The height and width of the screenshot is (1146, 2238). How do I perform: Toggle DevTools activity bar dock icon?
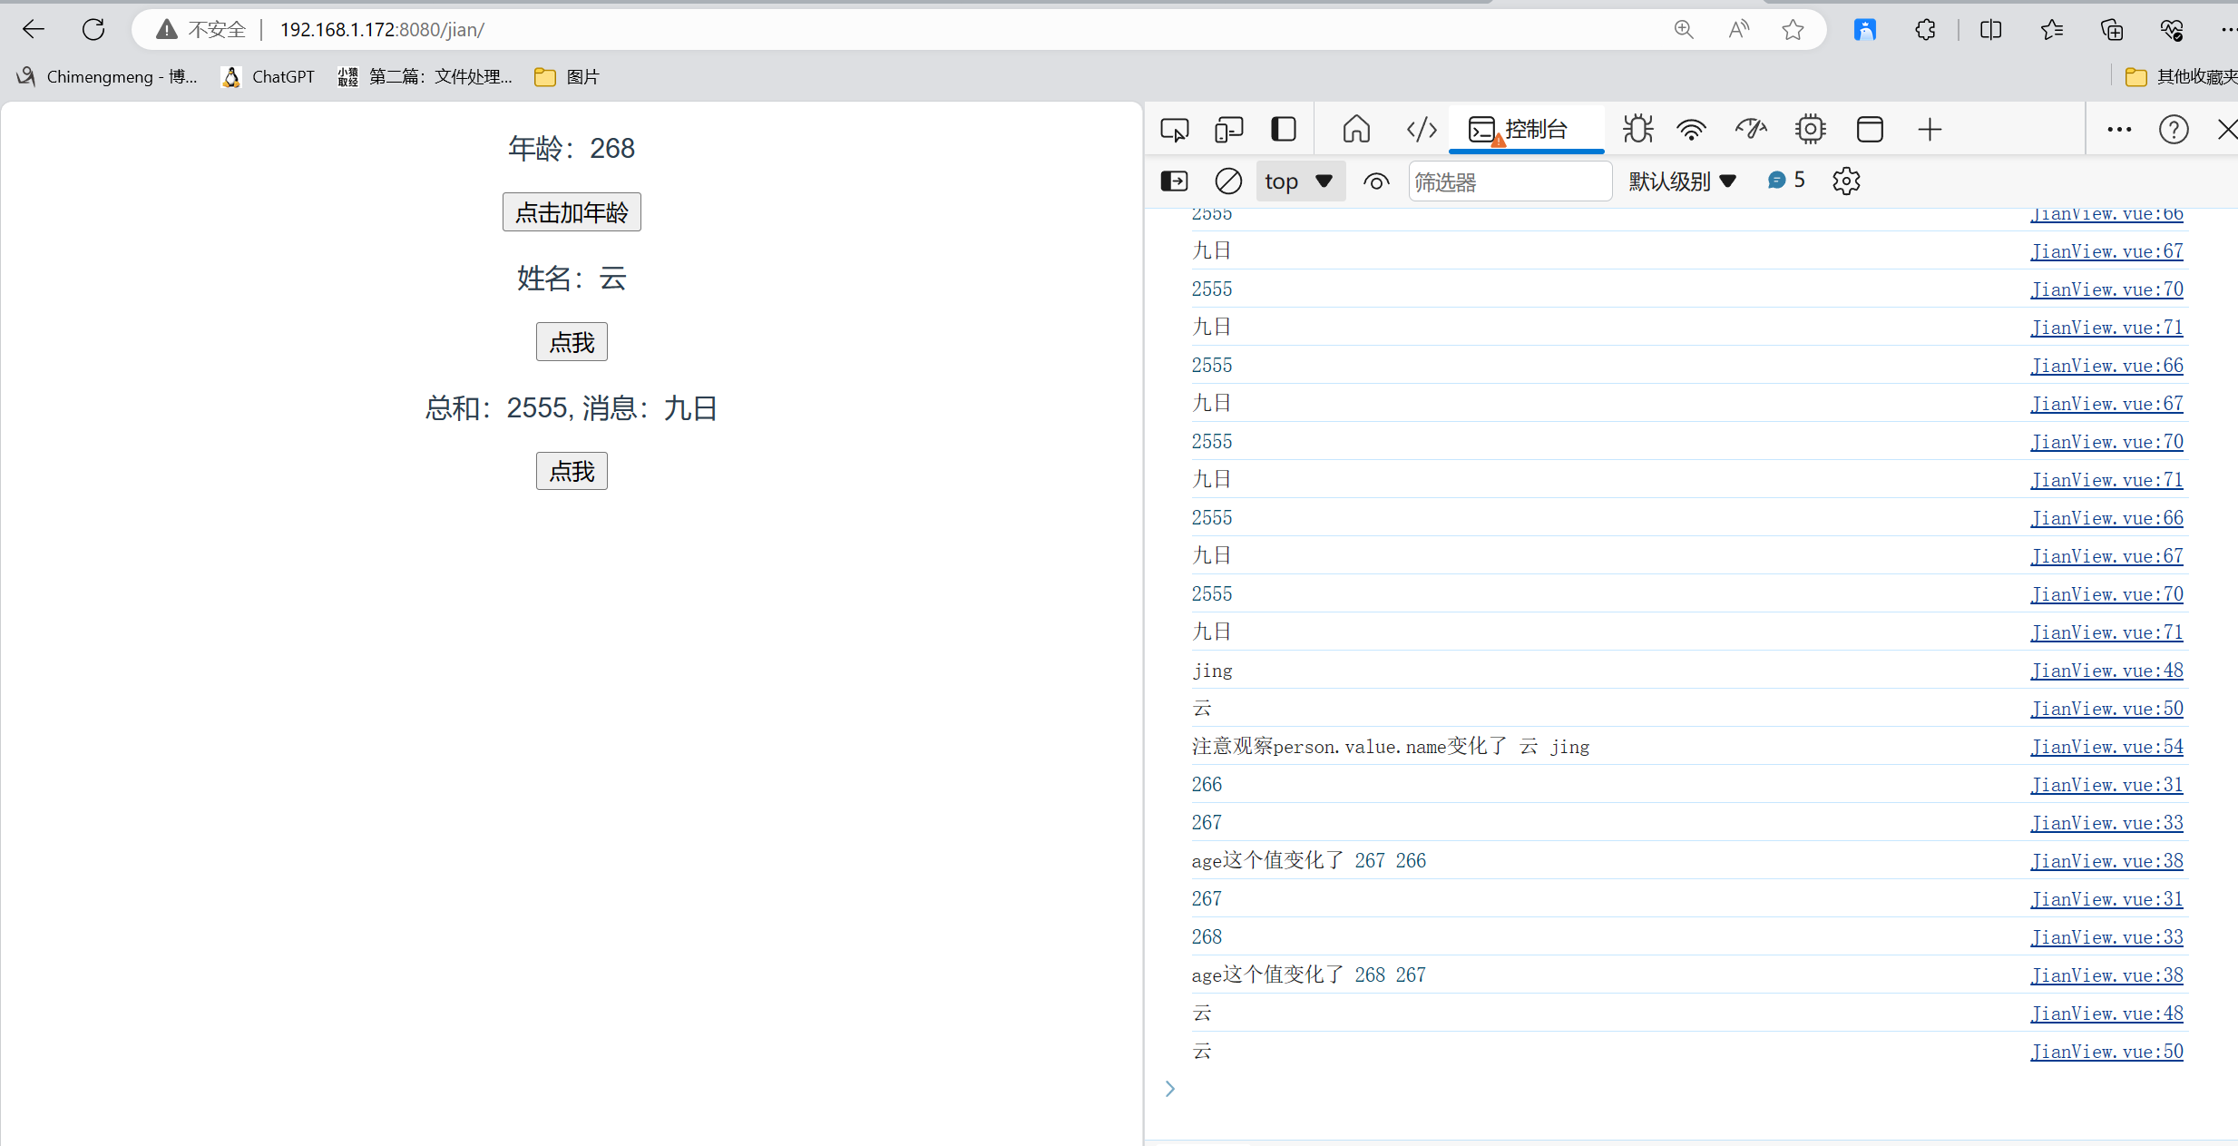point(1284,130)
